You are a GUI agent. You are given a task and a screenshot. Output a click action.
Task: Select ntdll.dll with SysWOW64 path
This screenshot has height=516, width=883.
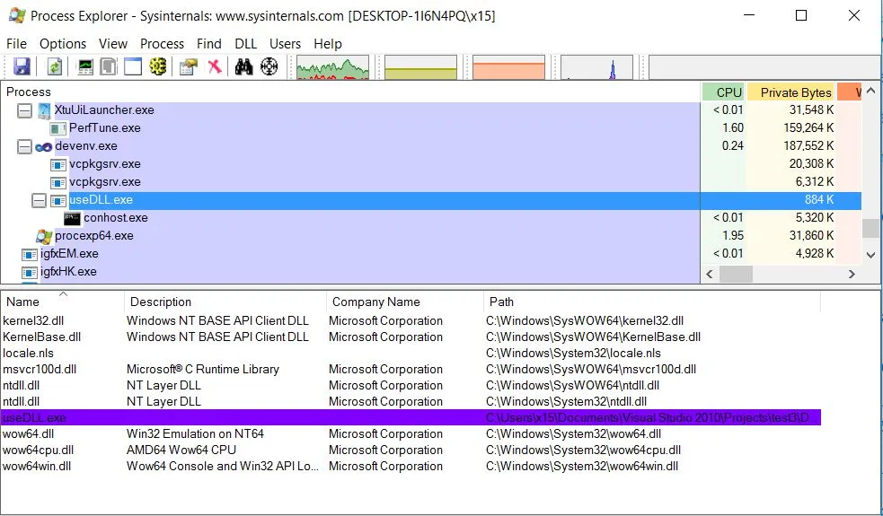click(411, 386)
